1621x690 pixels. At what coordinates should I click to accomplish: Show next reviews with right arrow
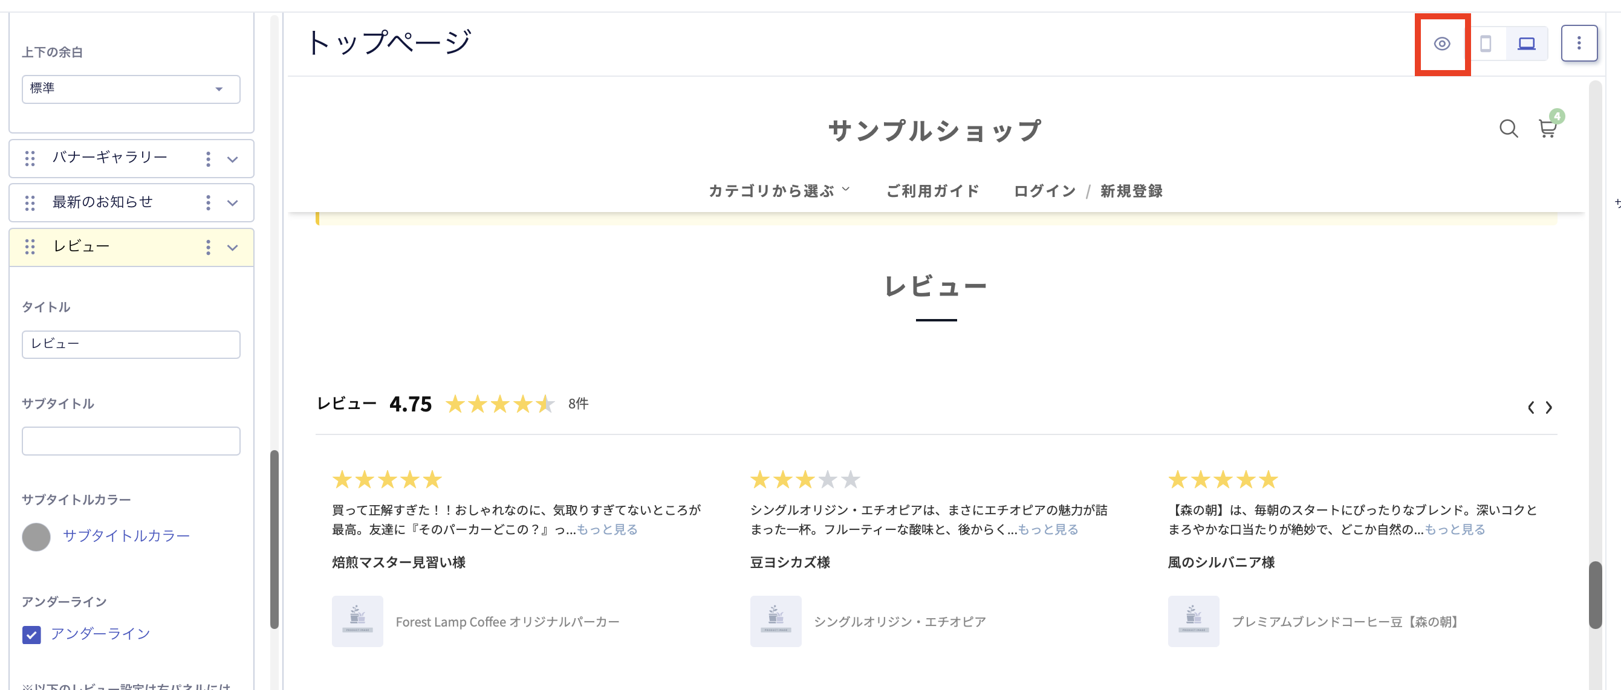pos(1548,408)
